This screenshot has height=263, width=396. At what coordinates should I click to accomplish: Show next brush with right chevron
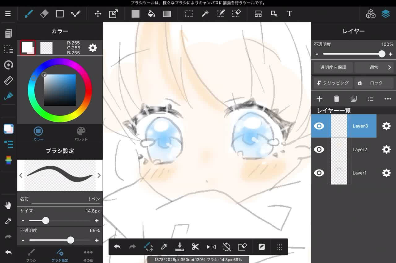[x=99, y=175]
